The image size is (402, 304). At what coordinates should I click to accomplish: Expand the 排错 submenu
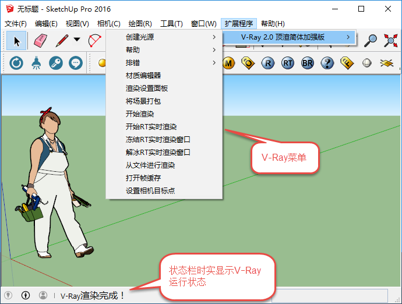[x=164, y=63]
